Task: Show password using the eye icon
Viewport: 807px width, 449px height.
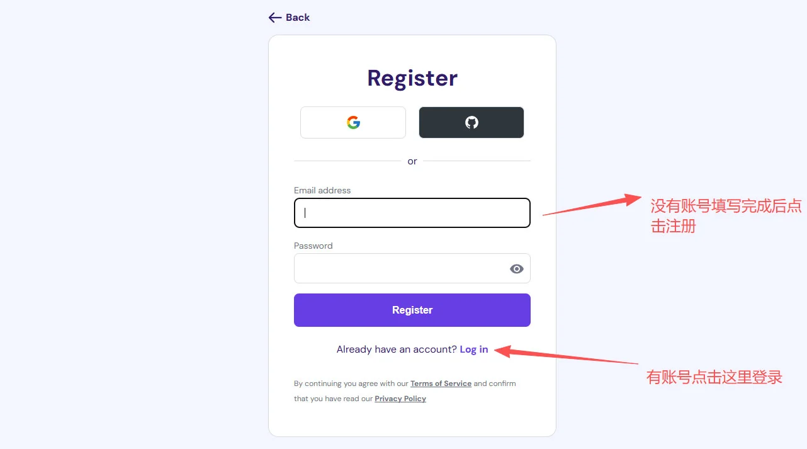Action: 517,269
